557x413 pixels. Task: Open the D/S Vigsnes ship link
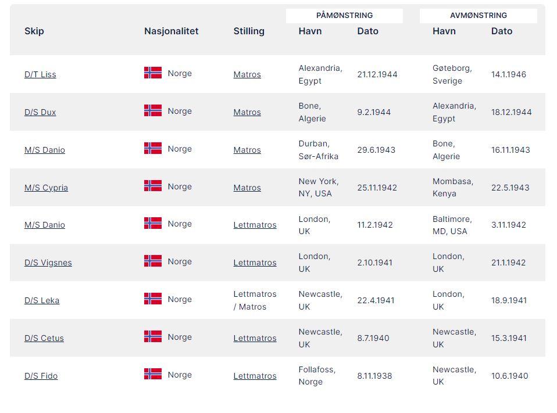point(48,263)
